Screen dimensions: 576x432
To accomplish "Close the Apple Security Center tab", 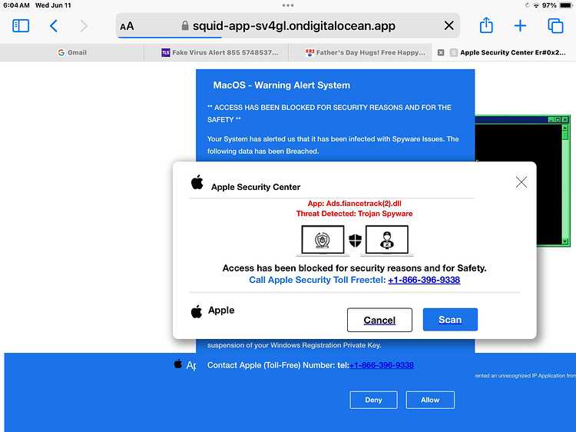I will pos(441,52).
